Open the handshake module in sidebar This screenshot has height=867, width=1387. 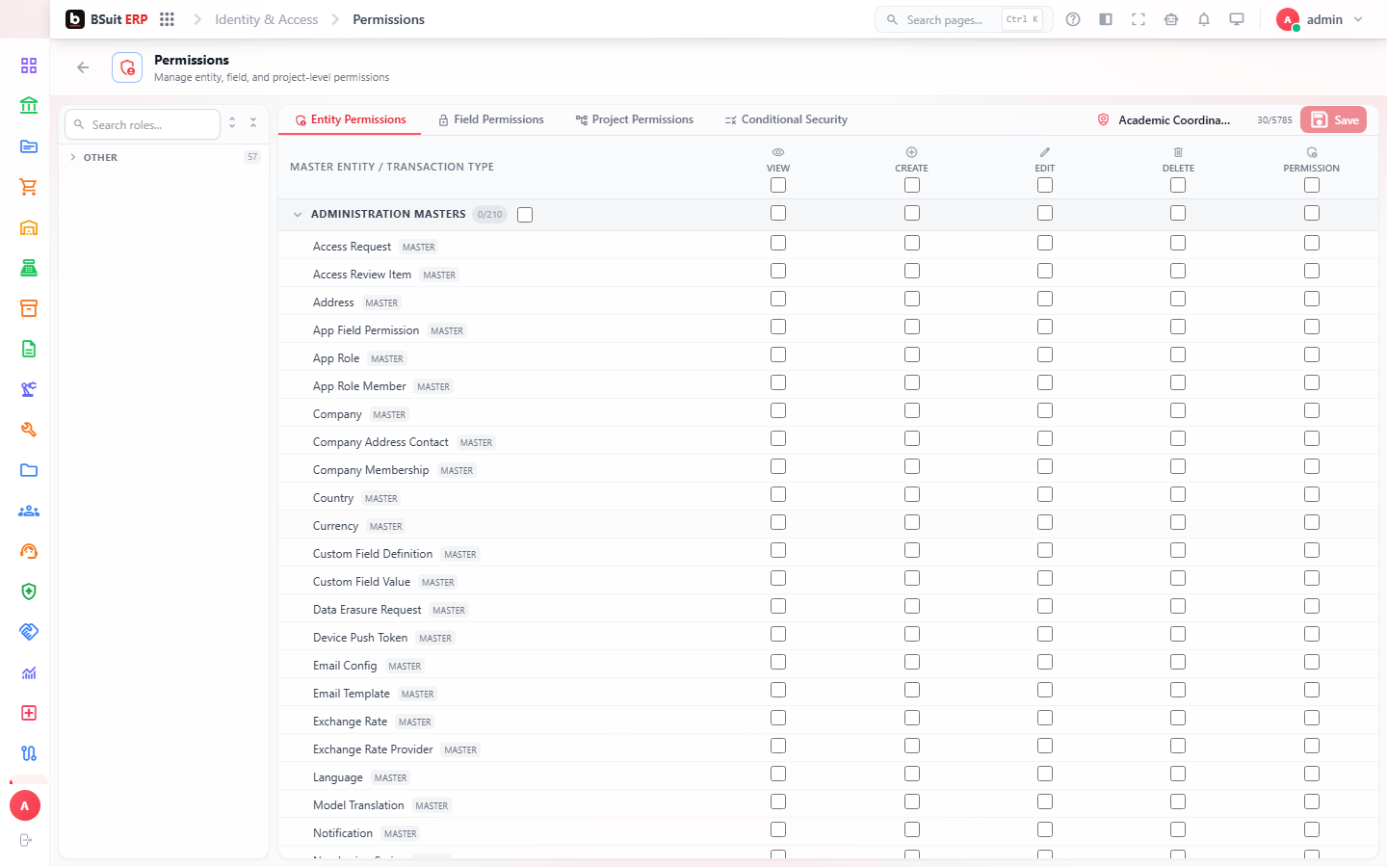pyautogui.click(x=29, y=632)
